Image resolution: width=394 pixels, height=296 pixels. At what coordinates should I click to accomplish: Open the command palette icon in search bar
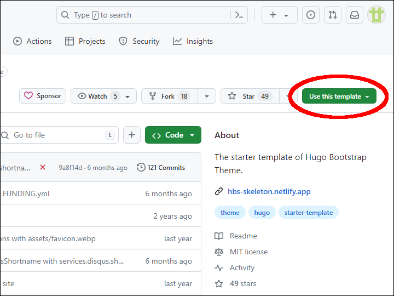pos(239,15)
